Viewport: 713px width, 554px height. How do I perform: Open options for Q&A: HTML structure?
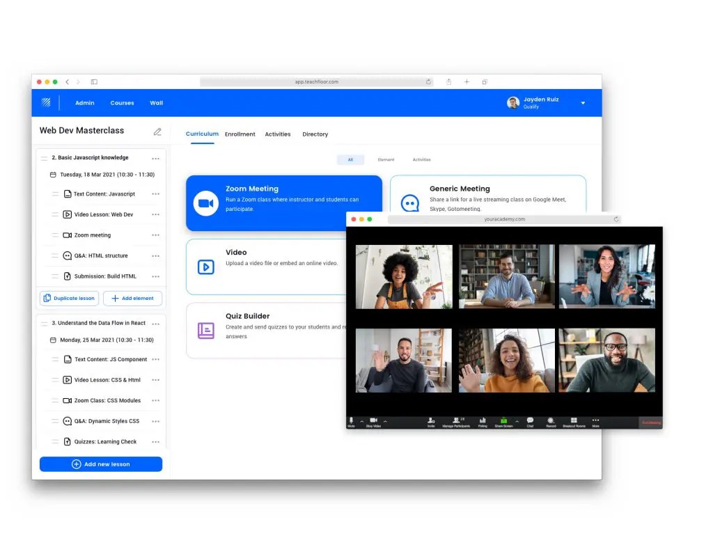point(155,256)
